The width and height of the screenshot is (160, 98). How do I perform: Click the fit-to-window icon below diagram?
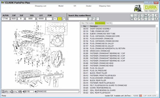[x=12, y=92]
